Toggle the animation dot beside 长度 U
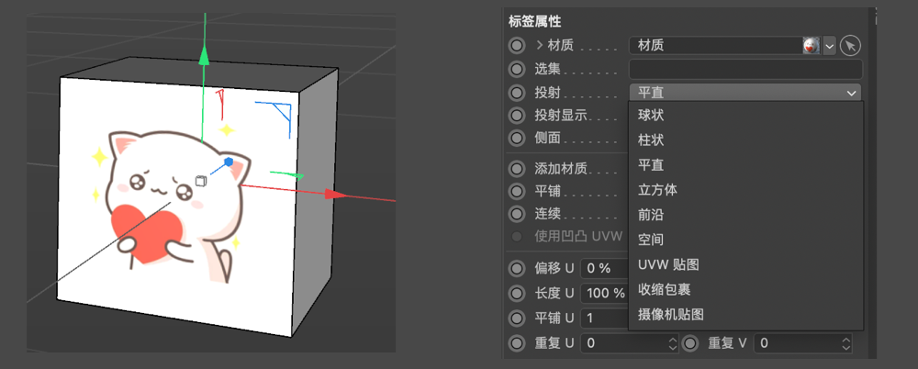Screen dimensions: 918x369 coord(516,294)
